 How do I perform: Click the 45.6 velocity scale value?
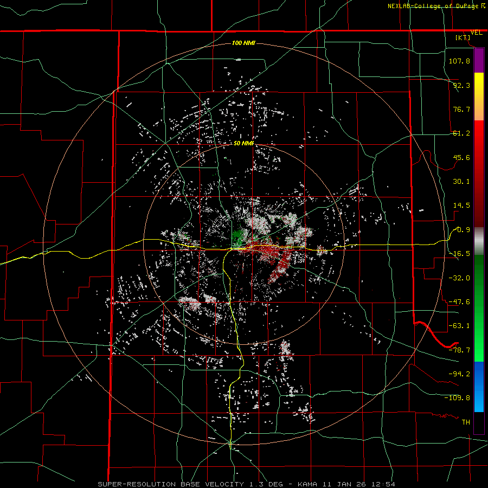[461, 157]
